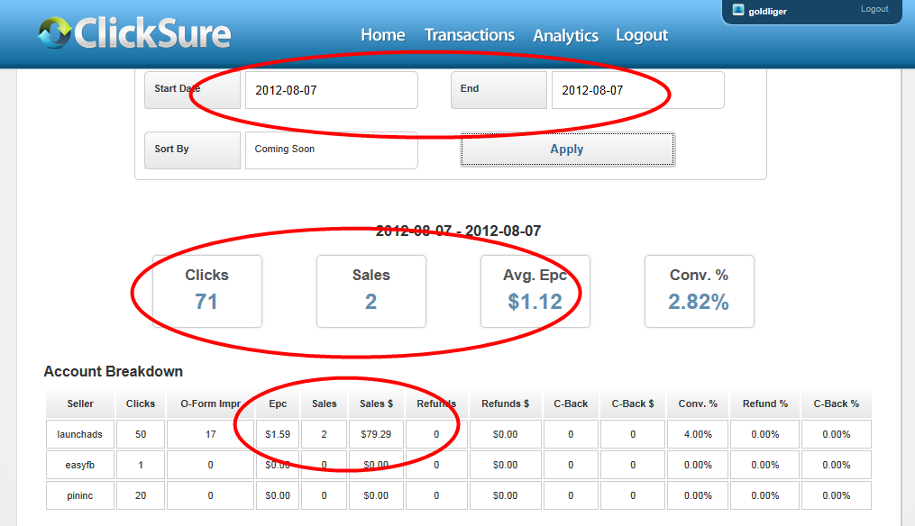
Task: Click the 20 clicks cell for pininc
Action: [141, 495]
